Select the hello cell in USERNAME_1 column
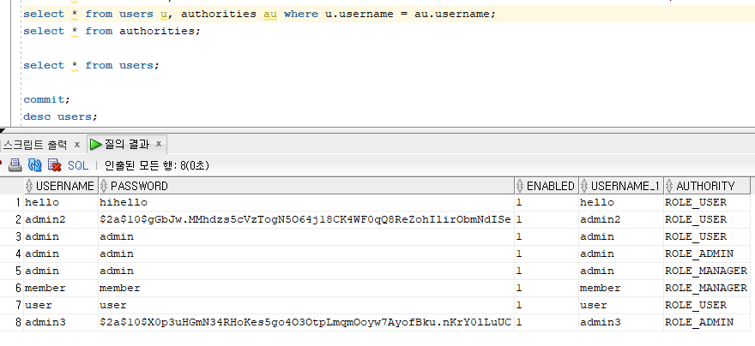This screenshot has height=346, width=755. [621, 202]
